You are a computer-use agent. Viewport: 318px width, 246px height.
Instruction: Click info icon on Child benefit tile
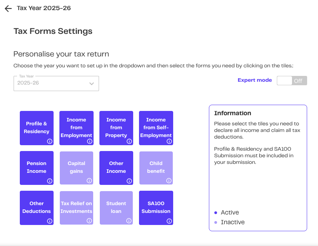tap(169, 181)
